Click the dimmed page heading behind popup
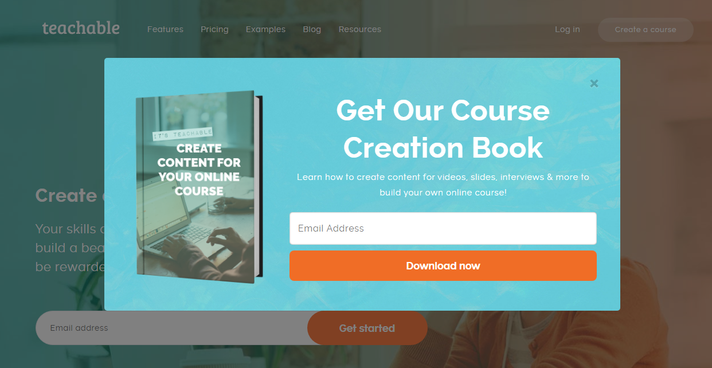 (x=69, y=195)
